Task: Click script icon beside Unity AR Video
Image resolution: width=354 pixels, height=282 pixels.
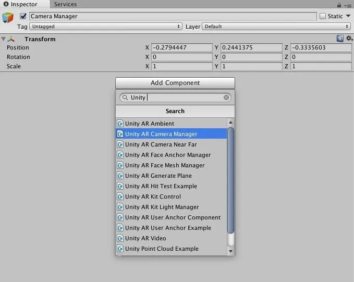Action: tap(120, 238)
